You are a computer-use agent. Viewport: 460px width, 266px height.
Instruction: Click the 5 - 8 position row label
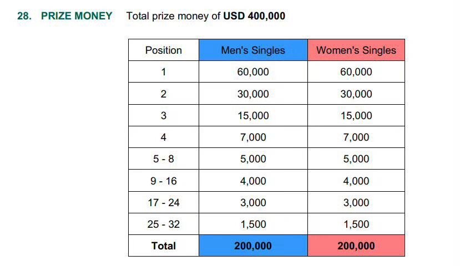tap(164, 159)
